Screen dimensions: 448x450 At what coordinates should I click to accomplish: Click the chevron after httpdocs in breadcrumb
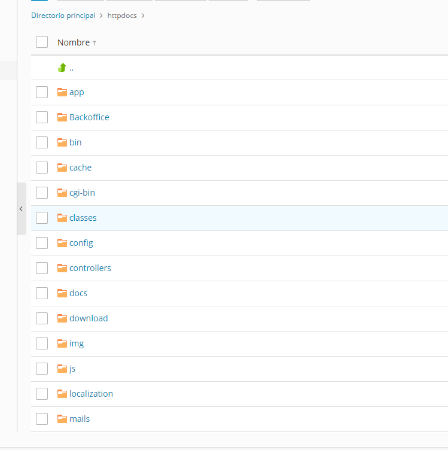(143, 16)
